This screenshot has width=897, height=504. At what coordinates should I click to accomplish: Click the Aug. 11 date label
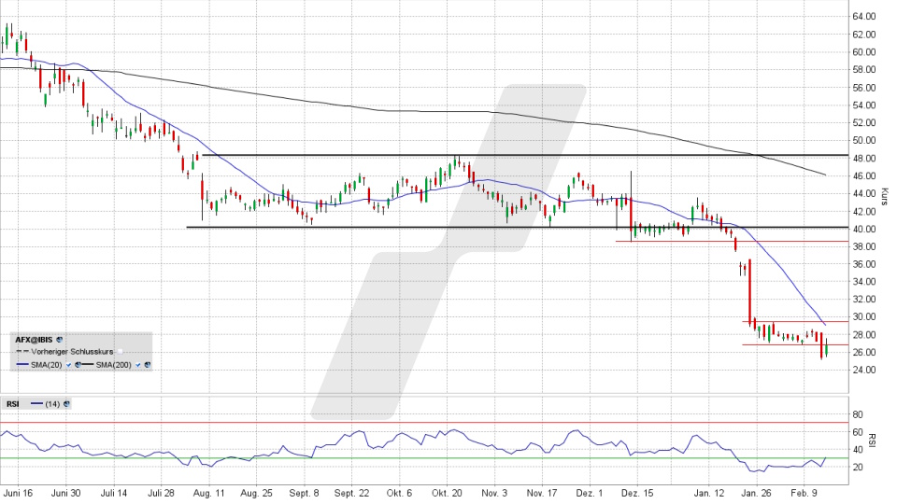208,493
